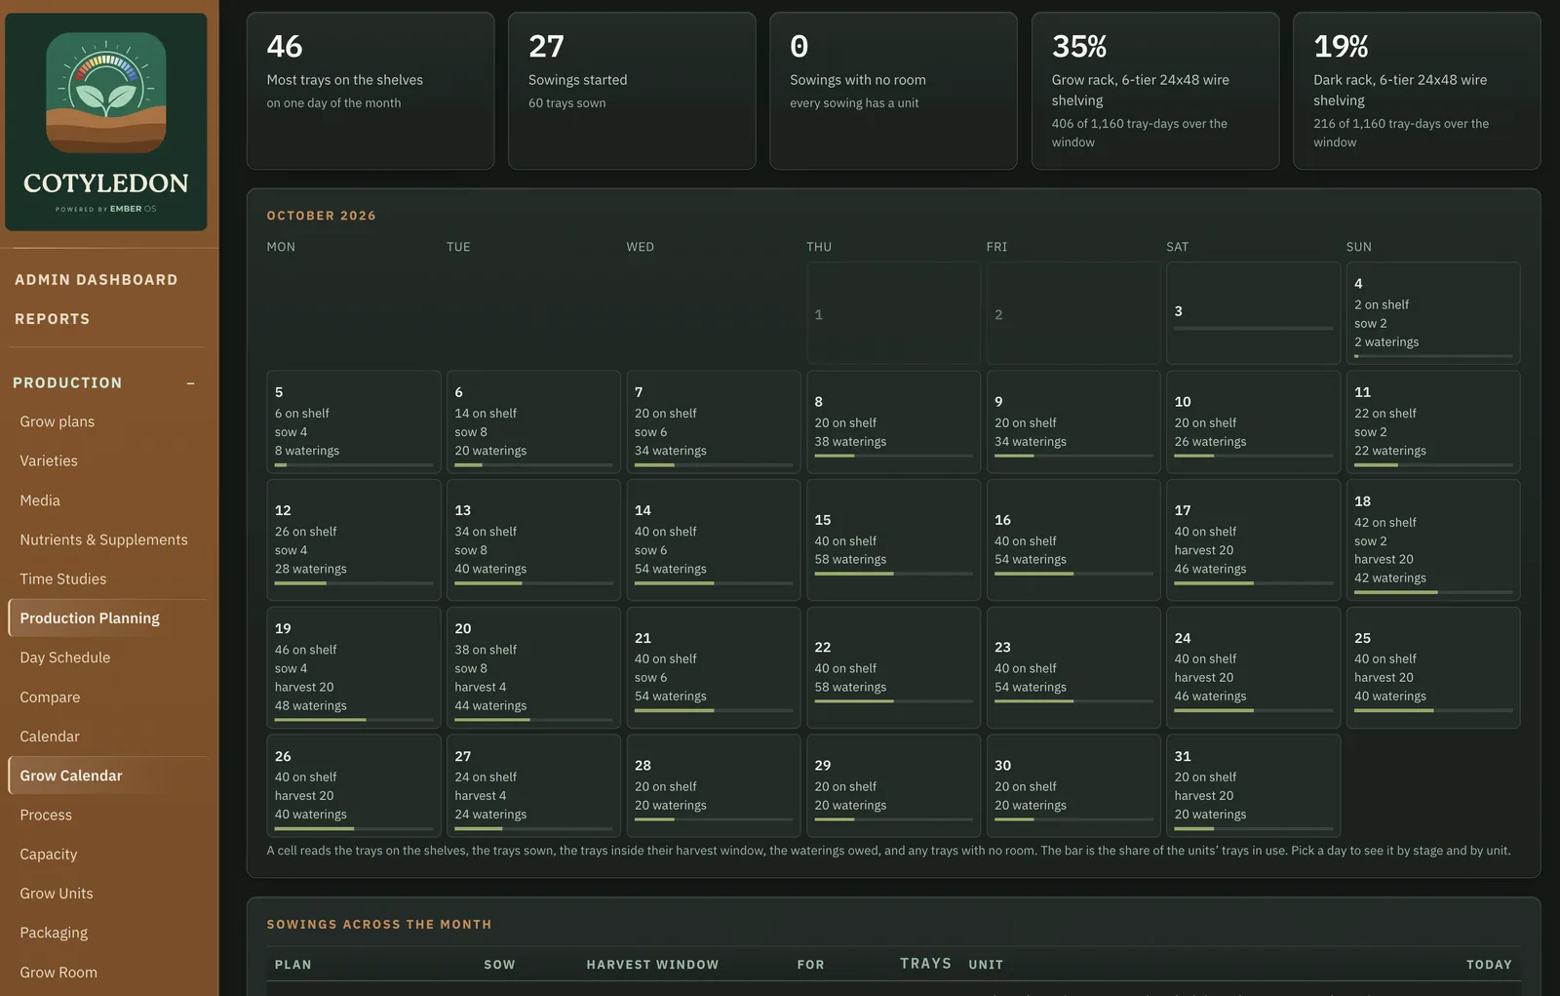Navigate to Packaging

point(54,933)
